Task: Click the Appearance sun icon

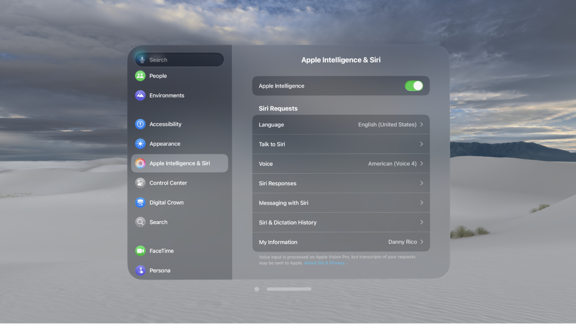Action: pos(140,144)
